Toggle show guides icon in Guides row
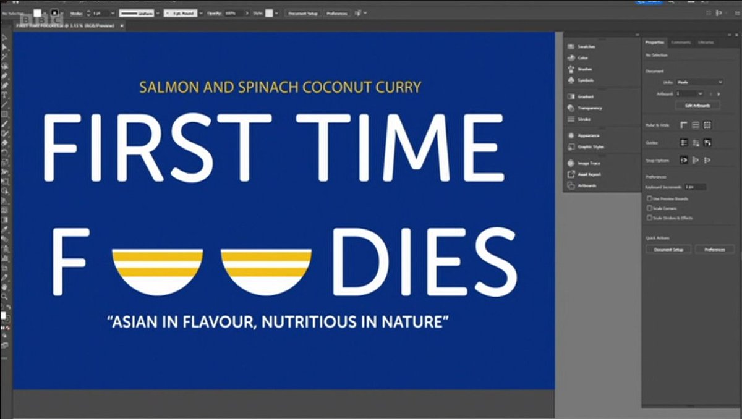The height and width of the screenshot is (419, 742). (x=684, y=142)
